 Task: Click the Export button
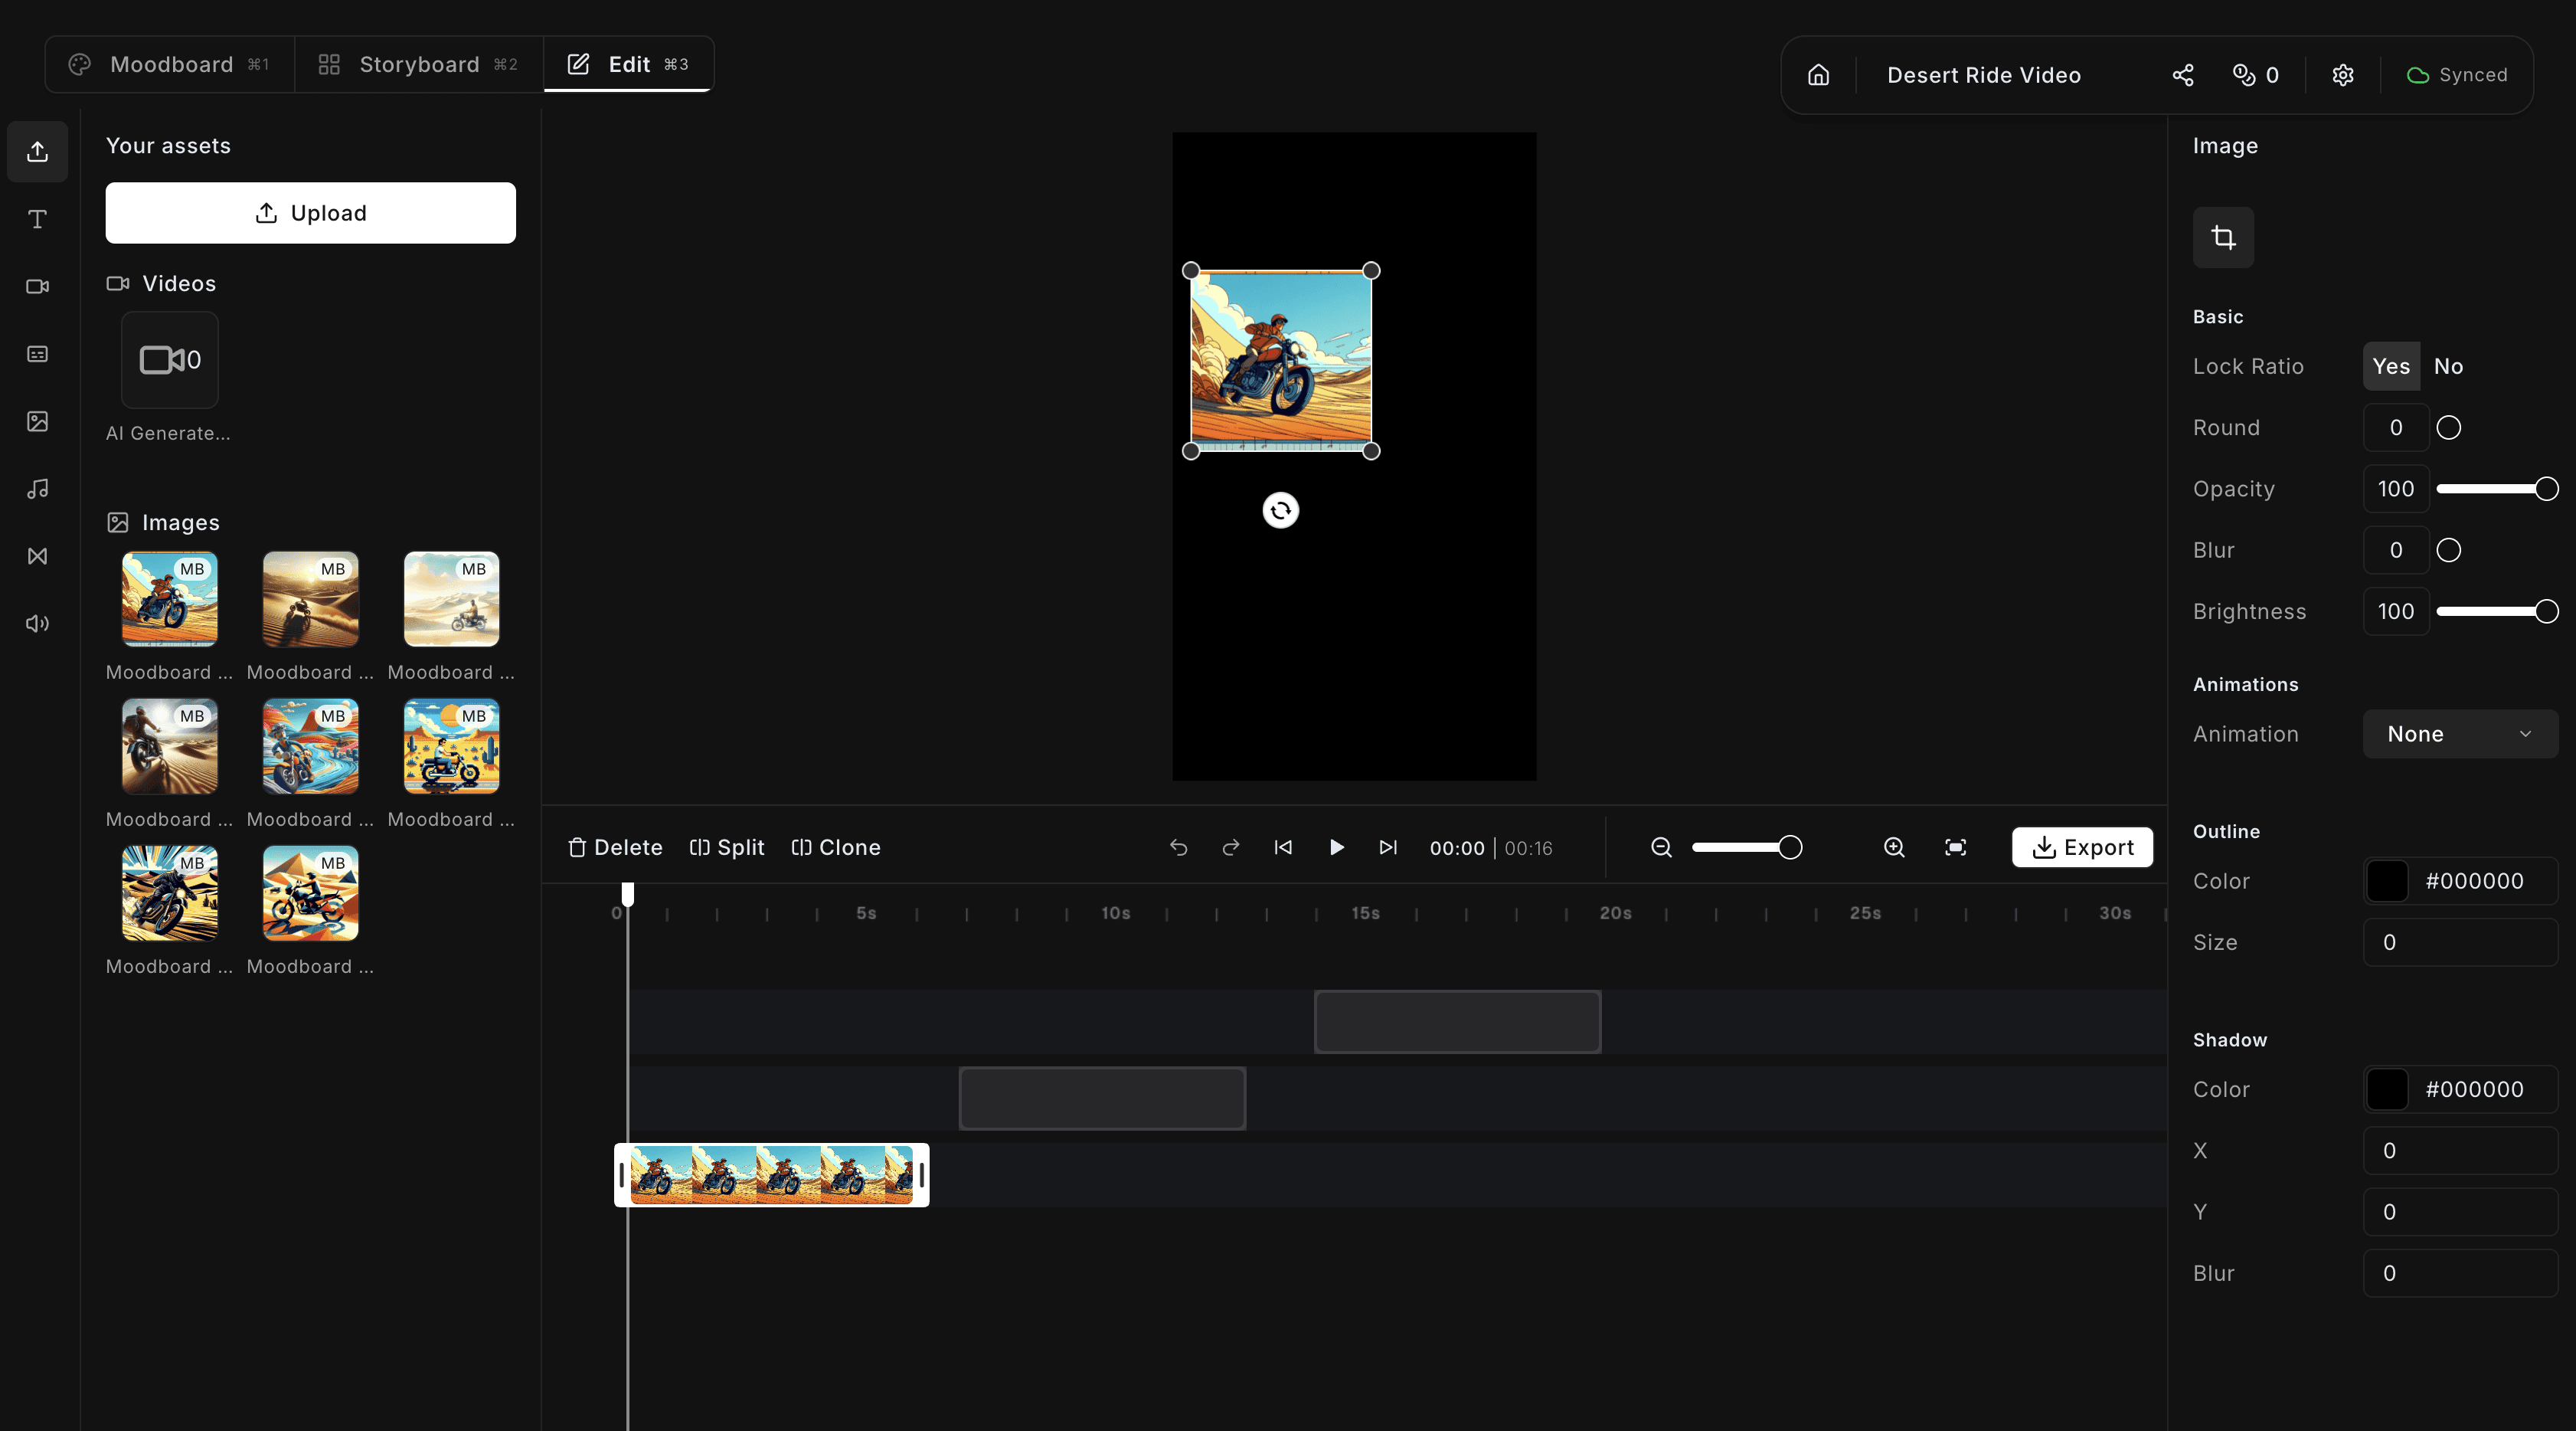pyautogui.click(x=2082, y=847)
